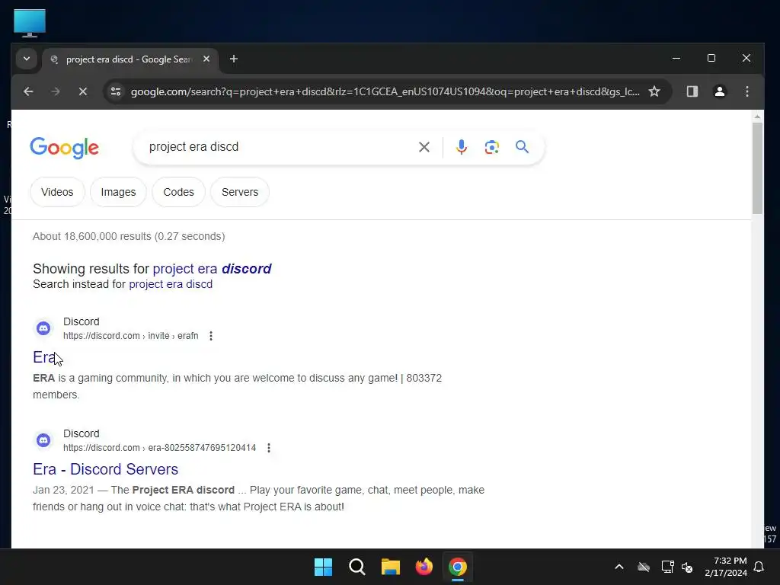Open the clock showing 7:32 PM
Screen dimensions: 780x585
[726, 567]
